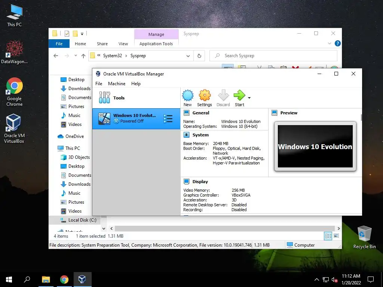This screenshot has height=287, width=383.
Task: Click the New virtual machine icon
Action: click(188, 98)
